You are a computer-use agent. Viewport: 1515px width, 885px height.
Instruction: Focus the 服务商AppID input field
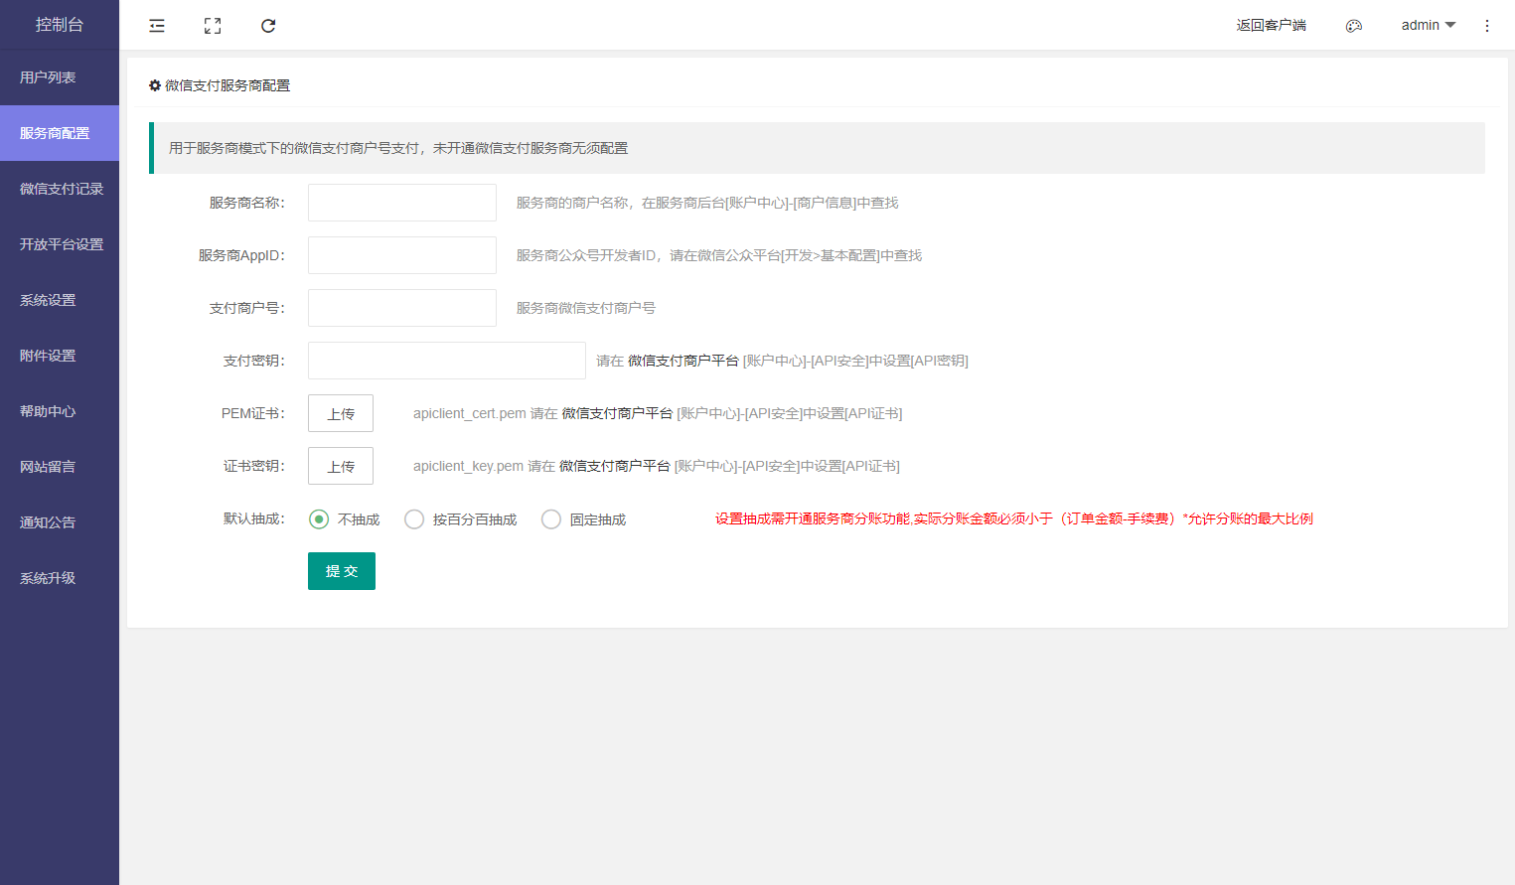(x=402, y=255)
